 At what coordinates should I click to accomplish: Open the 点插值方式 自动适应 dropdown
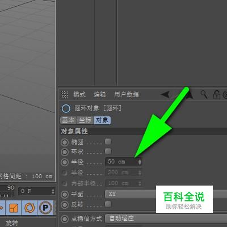(x=166, y=218)
